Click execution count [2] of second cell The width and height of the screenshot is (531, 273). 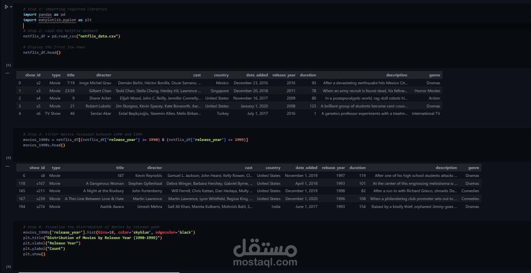coord(8,158)
